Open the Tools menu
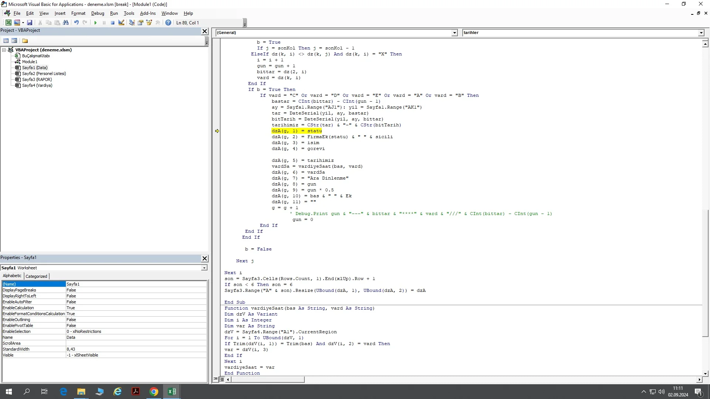The image size is (710, 399). tap(129, 13)
